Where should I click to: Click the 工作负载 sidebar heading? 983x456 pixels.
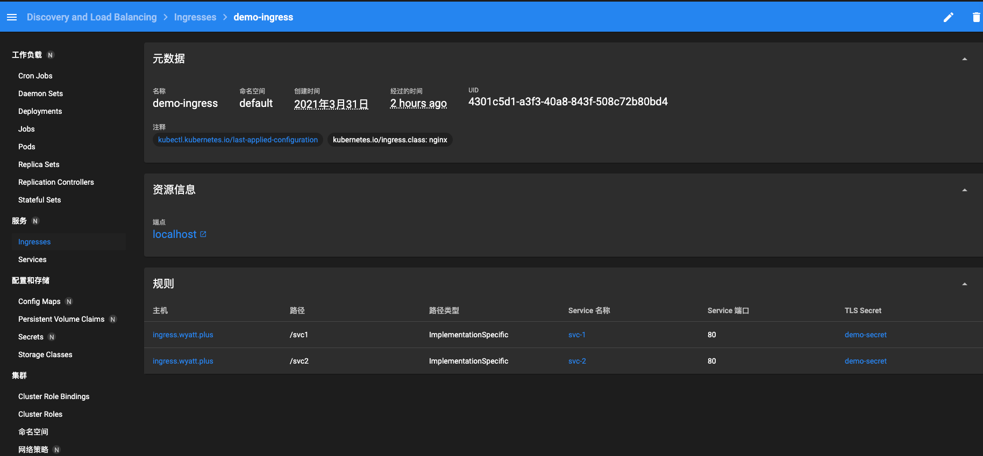tap(27, 55)
